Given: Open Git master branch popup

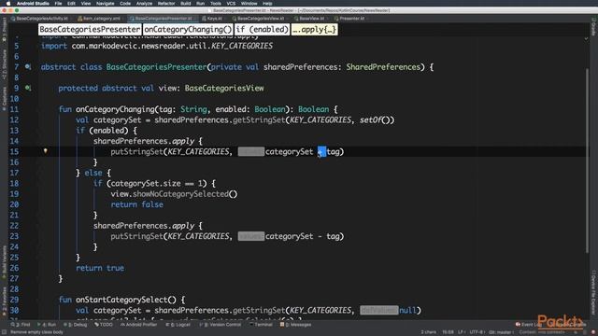Looking at the screenshot, I should click(501, 332).
